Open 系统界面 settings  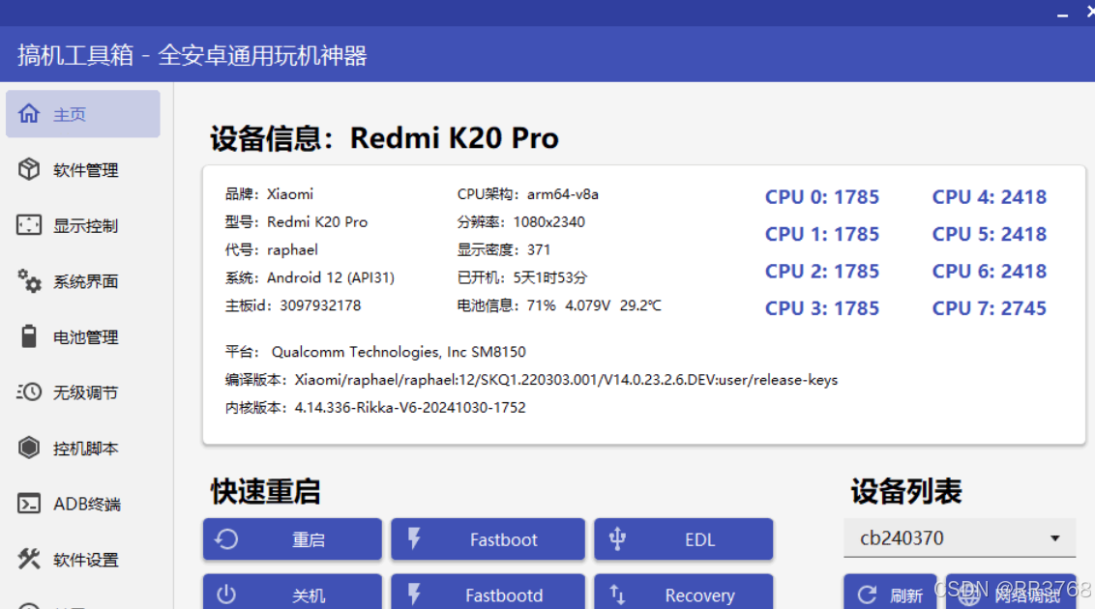tap(83, 281)
